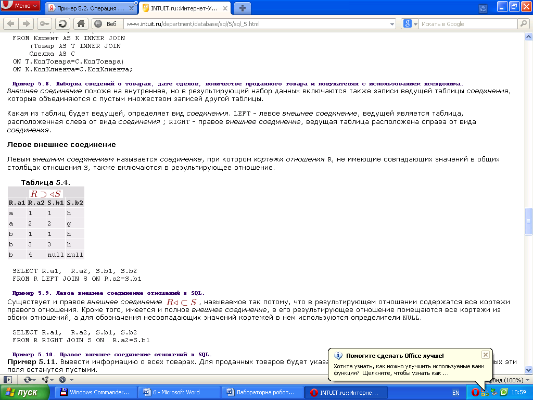Close the Office notification balloon
This screenshot has width=533, height=400.
(x=485, y=355)
